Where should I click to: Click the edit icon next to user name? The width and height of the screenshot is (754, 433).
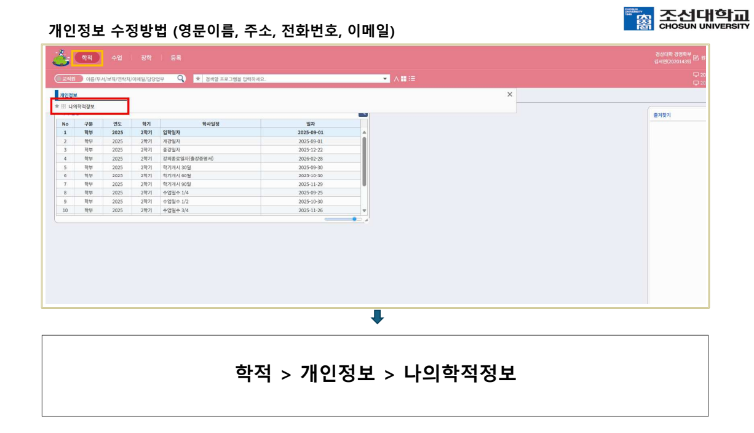(696, 58)
